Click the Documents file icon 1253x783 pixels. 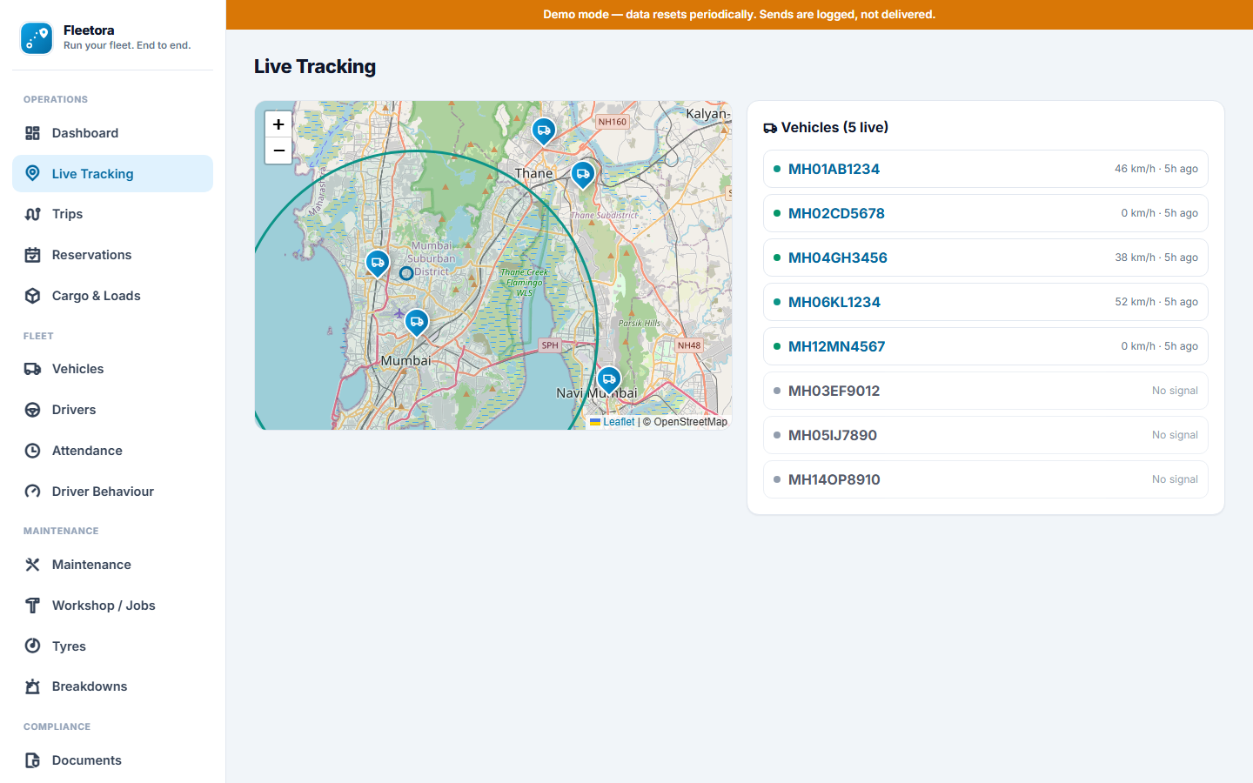[32, 760]
